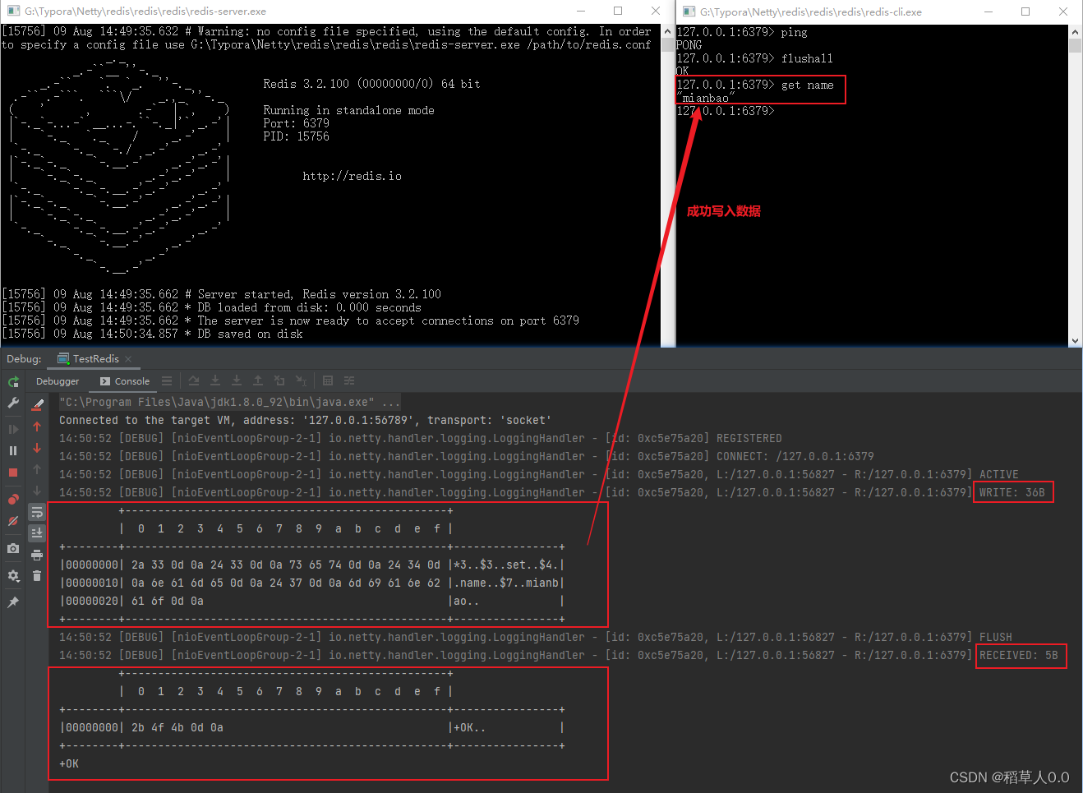
Task: Switch to the Console tab
Action: (x=125, y=381)
